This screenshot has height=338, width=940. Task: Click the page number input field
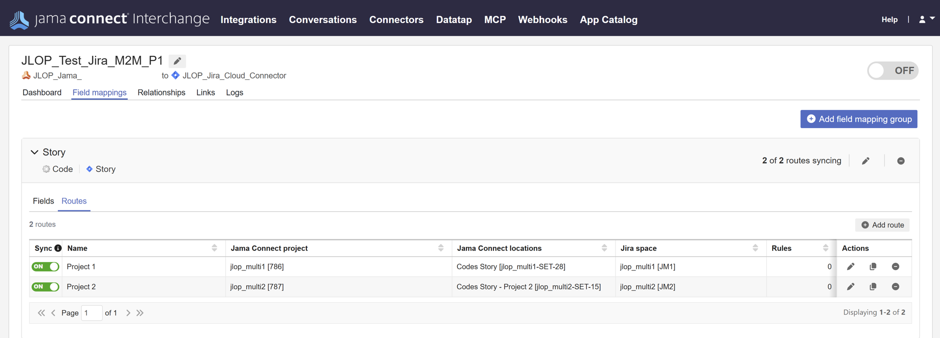(92, 313)
